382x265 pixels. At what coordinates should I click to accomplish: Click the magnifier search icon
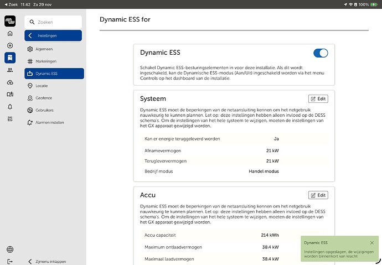coord(32,22)
